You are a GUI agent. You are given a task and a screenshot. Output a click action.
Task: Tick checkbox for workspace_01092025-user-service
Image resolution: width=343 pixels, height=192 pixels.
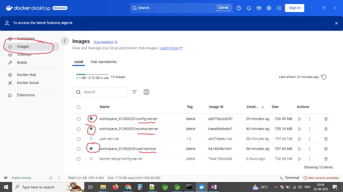(x=79, y=149)
